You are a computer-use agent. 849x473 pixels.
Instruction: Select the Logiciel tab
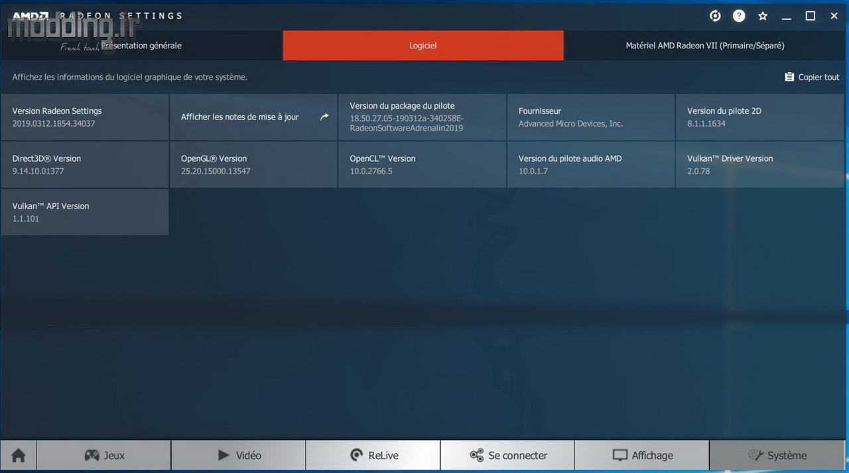pos(423,46)
